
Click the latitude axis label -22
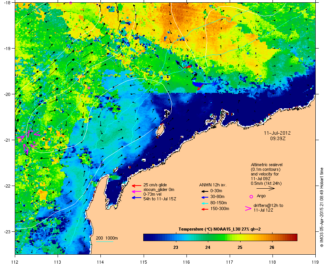(7, 186)
